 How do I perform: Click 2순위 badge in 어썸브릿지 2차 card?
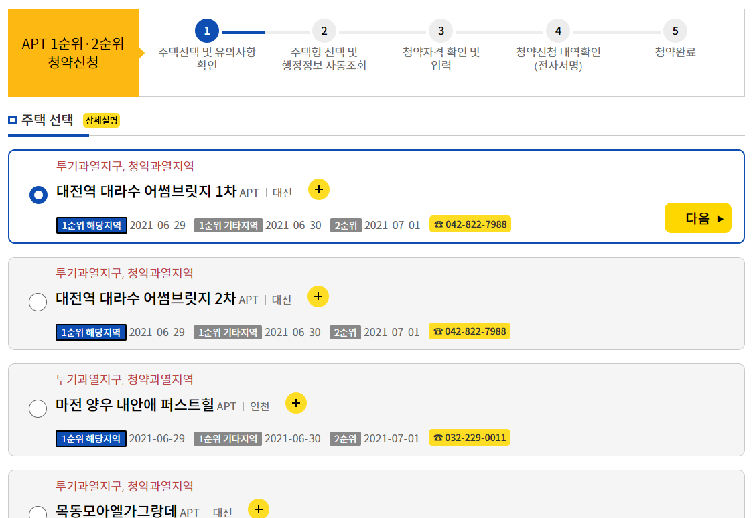pos(345,332)
